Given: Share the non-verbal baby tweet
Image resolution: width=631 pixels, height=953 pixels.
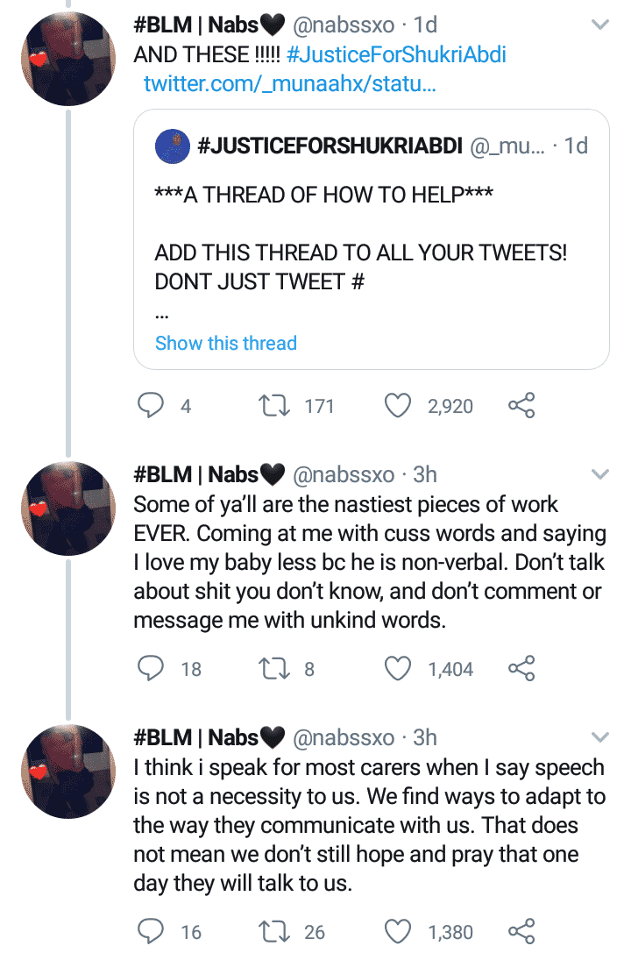Looking at the screenshot, I should coord(521,669).
